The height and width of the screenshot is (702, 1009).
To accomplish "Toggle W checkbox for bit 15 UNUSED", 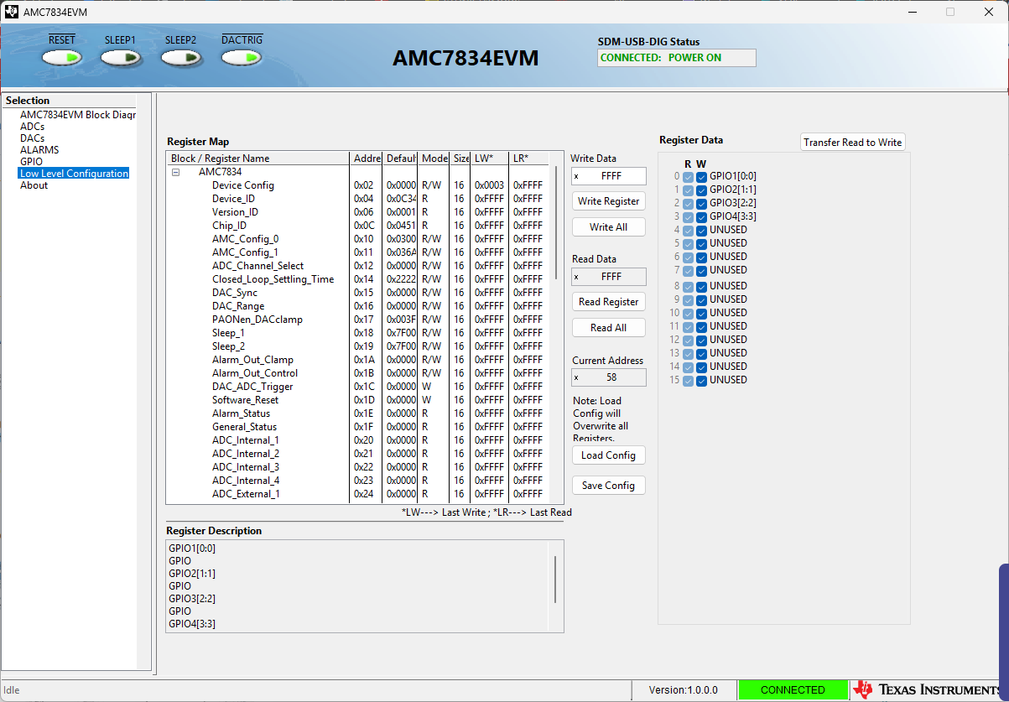I will [x=701, y=381].
